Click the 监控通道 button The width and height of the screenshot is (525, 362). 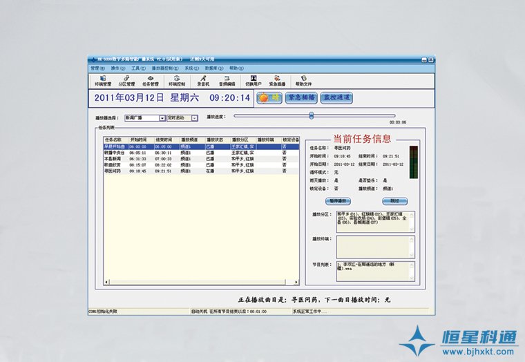pyautogui.click(x=338, y=98)
